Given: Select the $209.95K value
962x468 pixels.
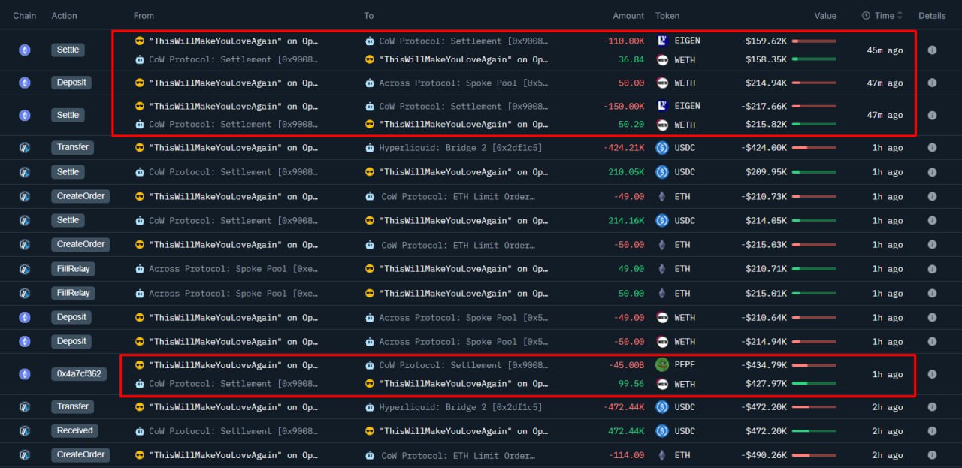Looking at the screenshot, I should pos(766,172).
